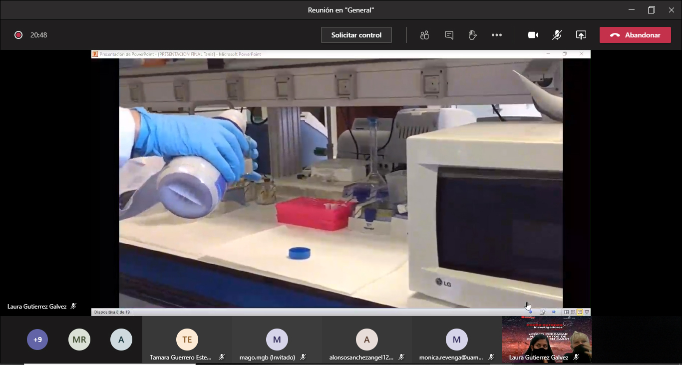Expand the +9 additional participants list
The width and height of the screenshot is (682, 365).
37,340
